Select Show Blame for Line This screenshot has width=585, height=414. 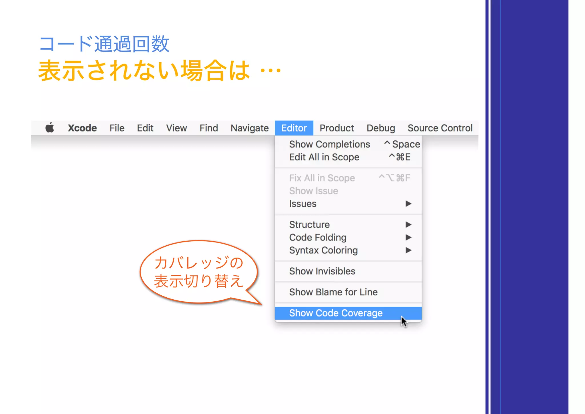coord(348,292)
